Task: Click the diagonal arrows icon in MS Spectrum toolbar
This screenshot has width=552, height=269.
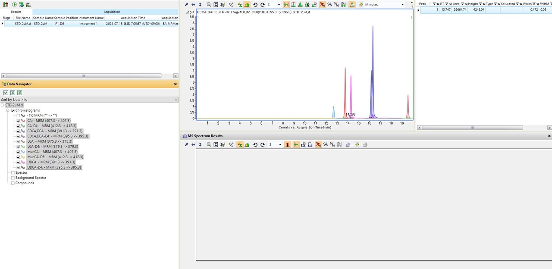Action: [186, 145]
